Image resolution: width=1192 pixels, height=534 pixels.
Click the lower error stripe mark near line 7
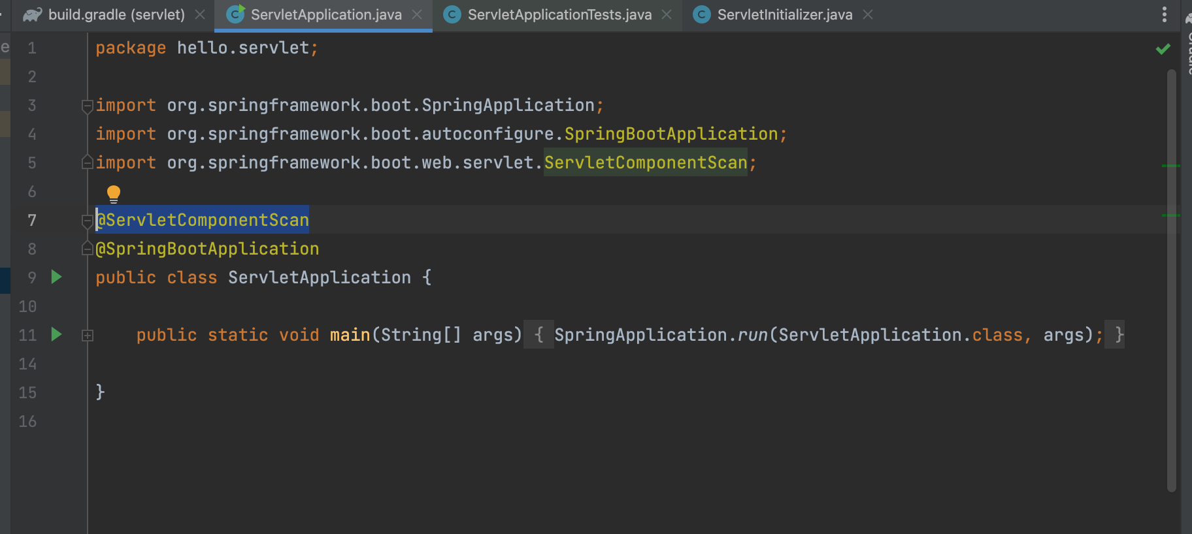pyautogui.click(x=1171, y=215)
